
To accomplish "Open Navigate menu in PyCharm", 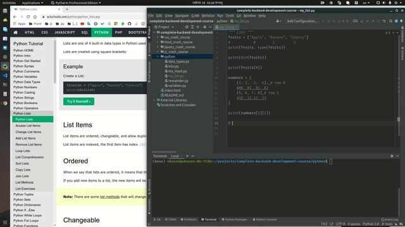I will pos(182,16).
